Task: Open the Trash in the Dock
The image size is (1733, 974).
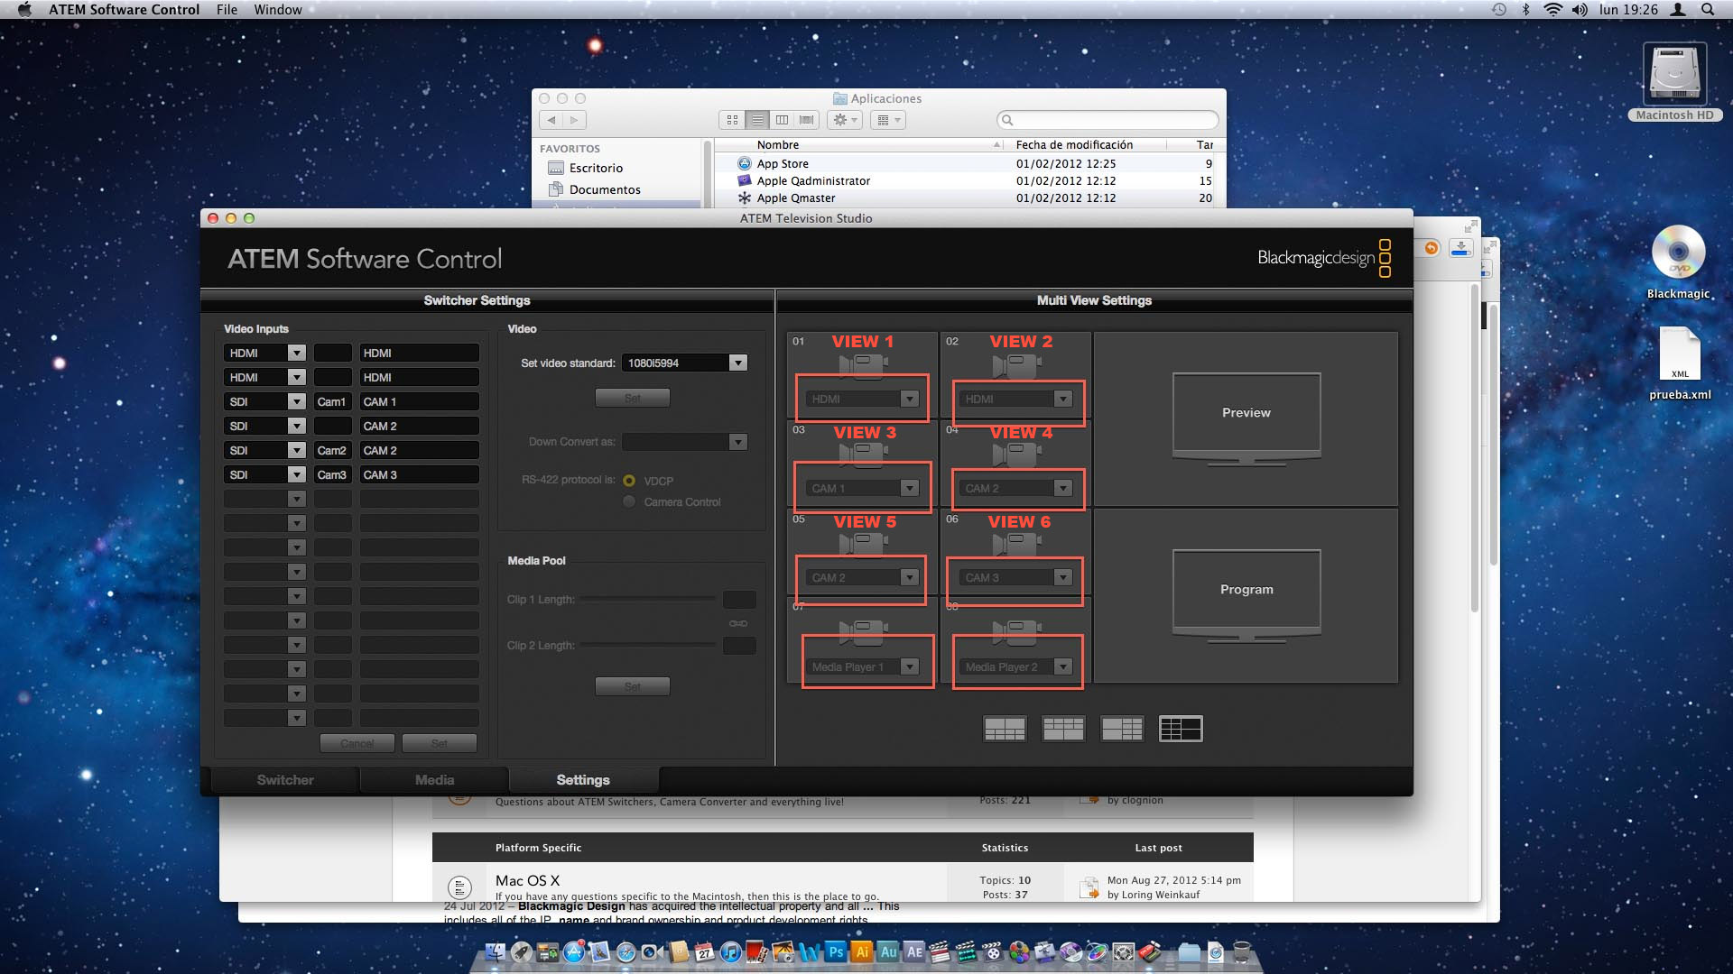Action: coord(1241,951)
